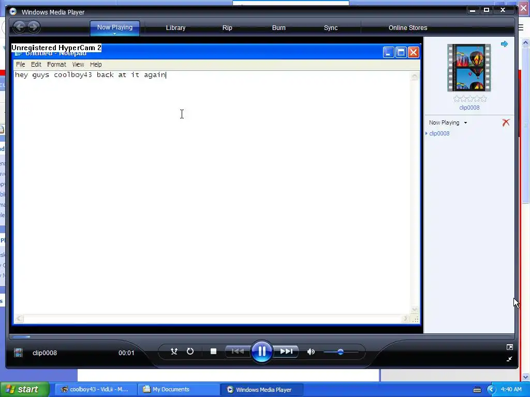
Task: Click the seek bar progress track
Action: [261, 336]
